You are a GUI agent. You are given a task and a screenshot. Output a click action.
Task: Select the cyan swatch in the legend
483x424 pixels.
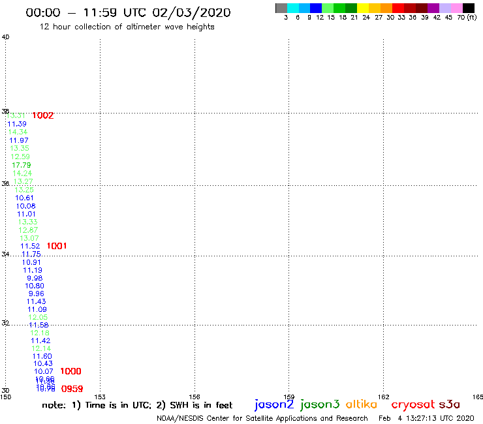click(x=293, y=8)
